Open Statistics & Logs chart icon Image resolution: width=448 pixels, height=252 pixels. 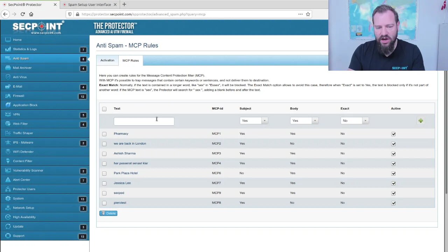pos(8,49)
